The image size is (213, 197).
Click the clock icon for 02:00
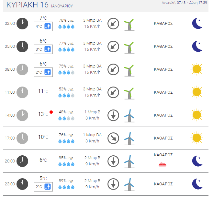pos(22,24)
